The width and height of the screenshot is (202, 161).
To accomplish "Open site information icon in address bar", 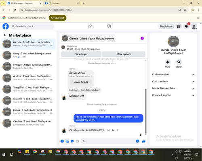I will coord(21,10).
